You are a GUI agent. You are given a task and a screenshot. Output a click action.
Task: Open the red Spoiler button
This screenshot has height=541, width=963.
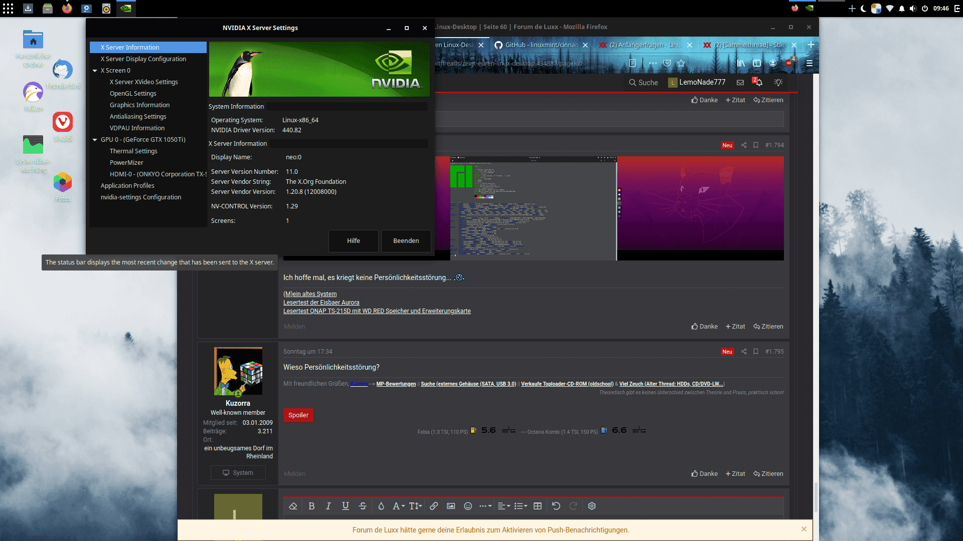click(298, 415)
